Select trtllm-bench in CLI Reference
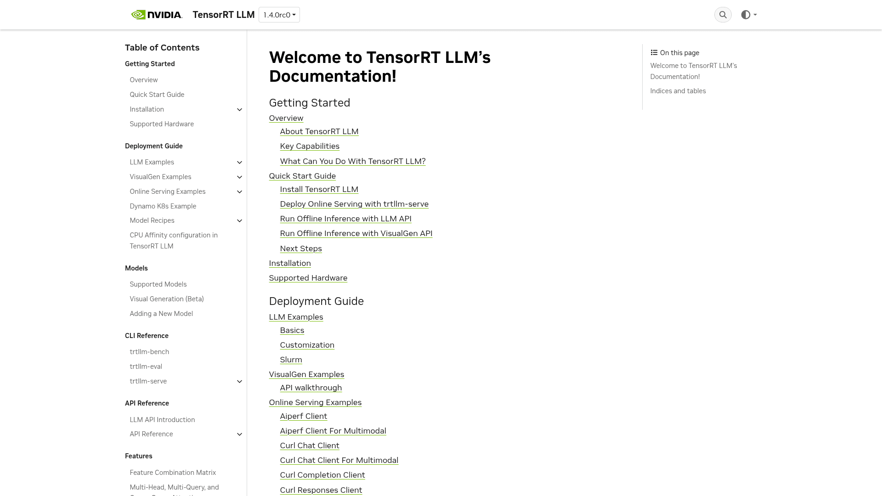The image size is (882, 496). coord(149,352)
